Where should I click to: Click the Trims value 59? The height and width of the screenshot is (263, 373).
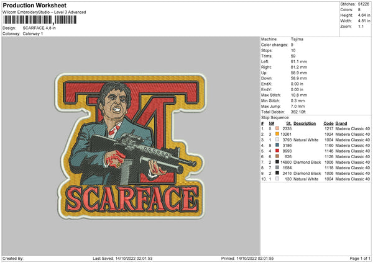293,56
